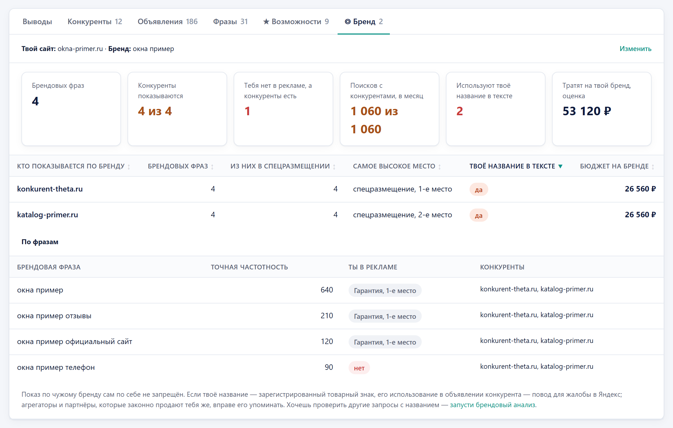
Task: Click budget 26 560 ₽ for katalog-primer.ru
Action: click(640, 215)
